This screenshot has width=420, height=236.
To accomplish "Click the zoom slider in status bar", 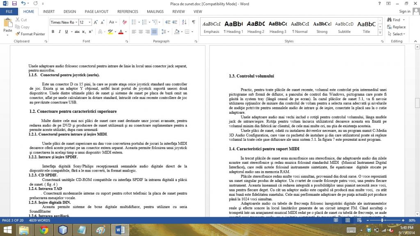I will [382, 220].
